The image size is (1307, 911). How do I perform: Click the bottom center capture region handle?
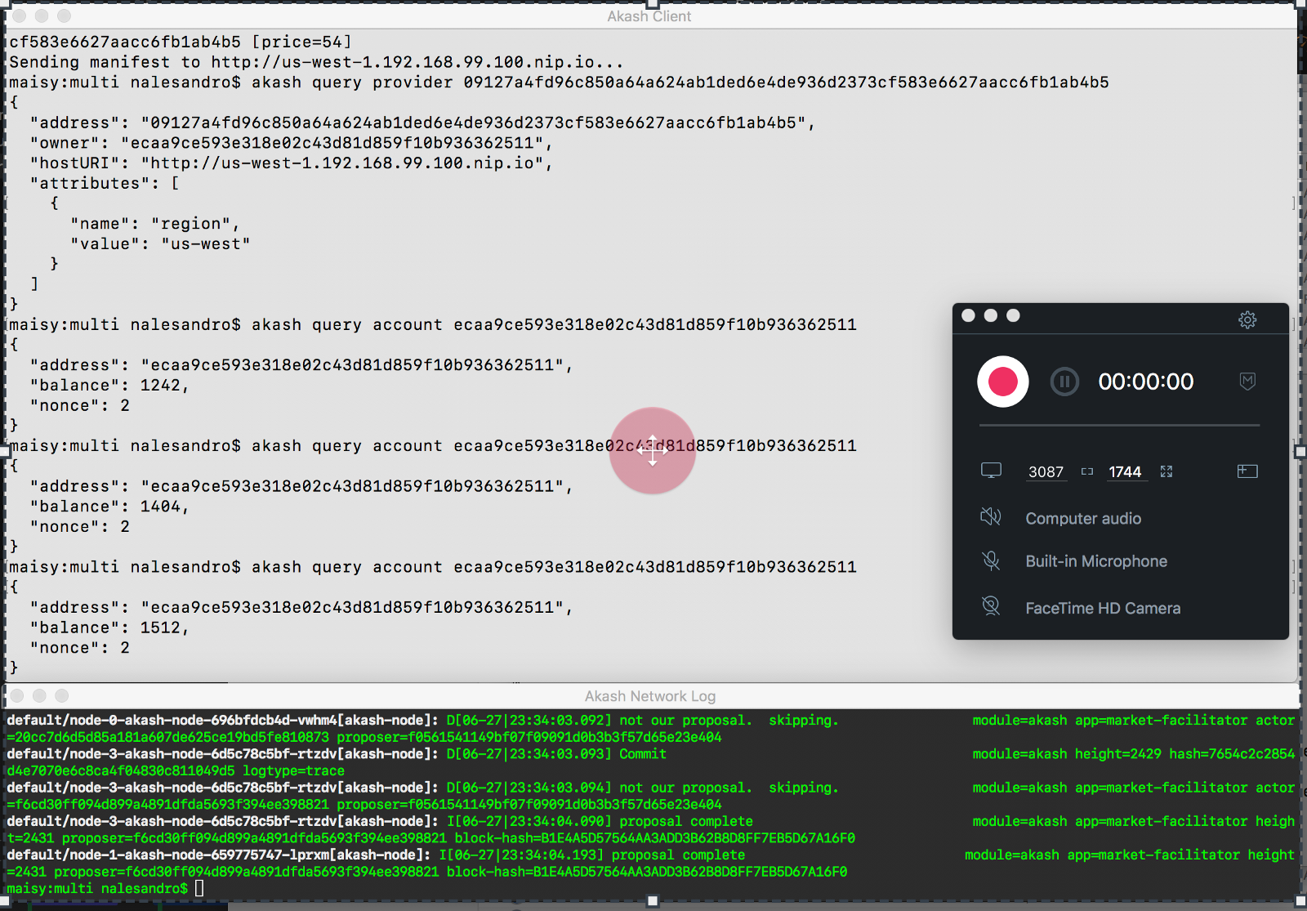pos(653,901)
